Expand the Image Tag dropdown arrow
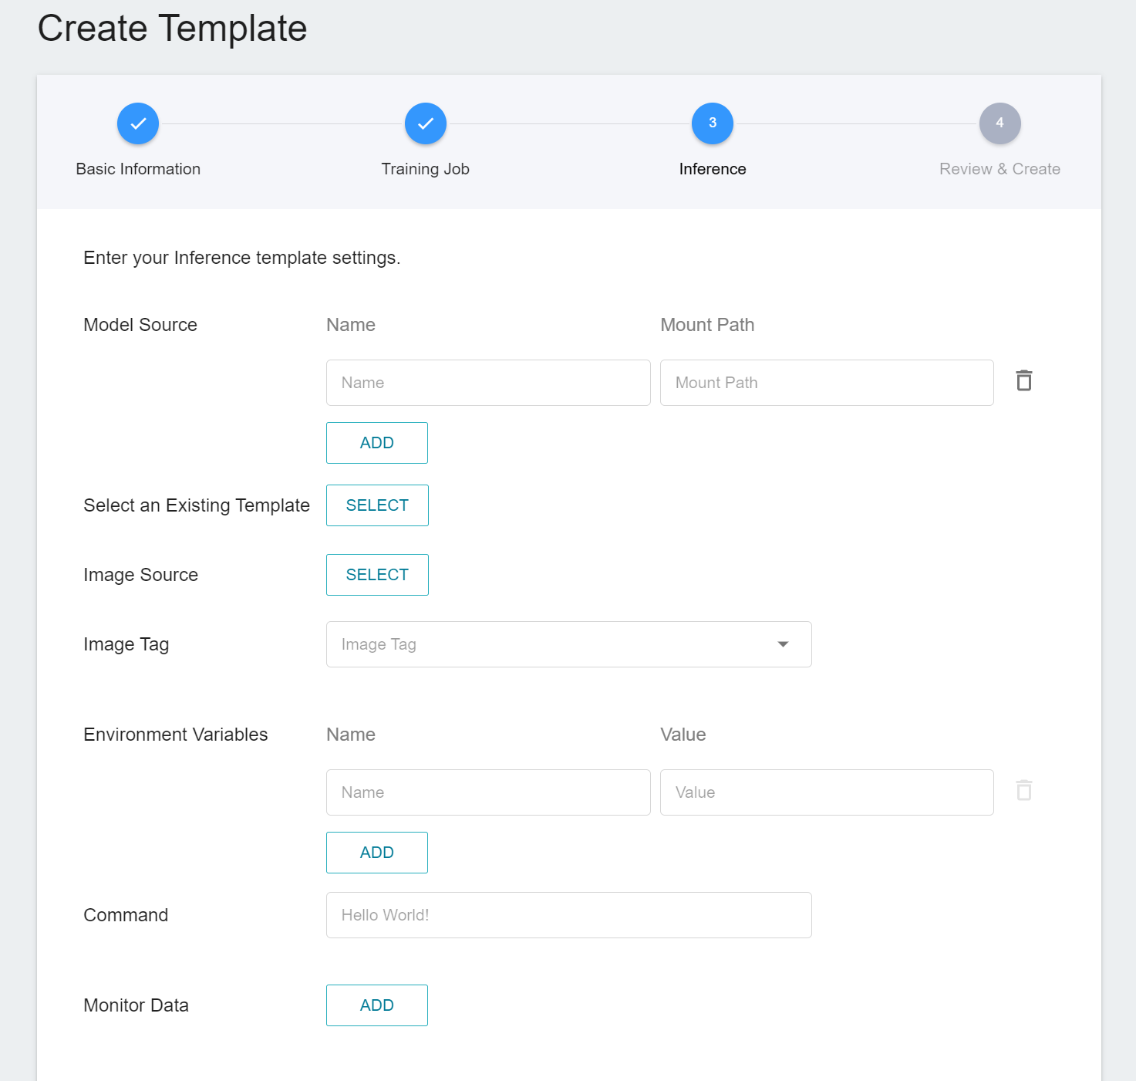 [x=783, y=644]
